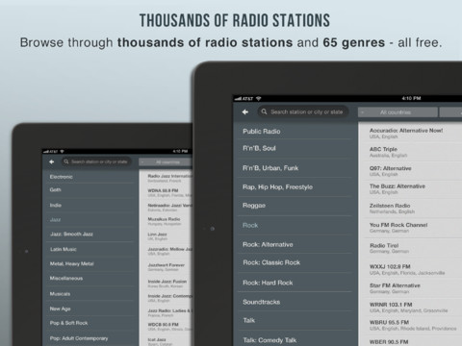Focus the search station field on right iPad
The image size is (462, 346).
point(303,111)
